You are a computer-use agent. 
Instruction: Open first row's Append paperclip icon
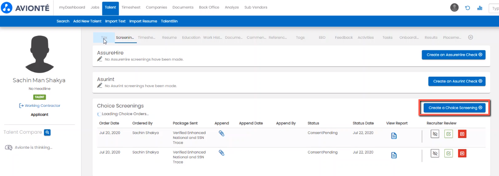(222, 134)
